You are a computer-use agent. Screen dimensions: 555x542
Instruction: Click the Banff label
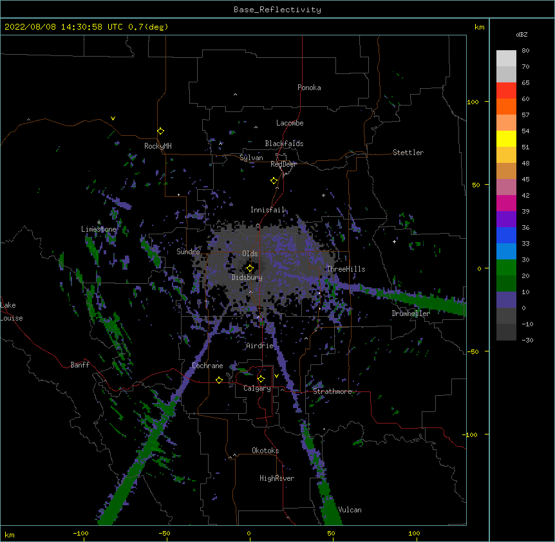pos(80,365)
